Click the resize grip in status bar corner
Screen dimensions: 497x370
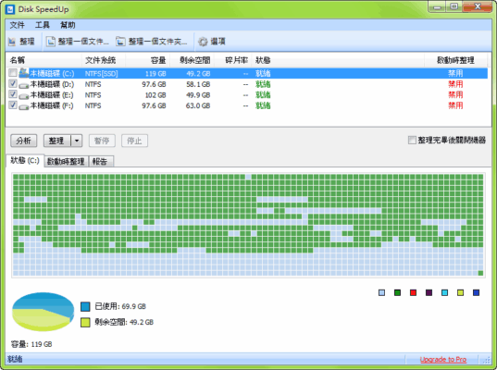click(x=487, y=360)
